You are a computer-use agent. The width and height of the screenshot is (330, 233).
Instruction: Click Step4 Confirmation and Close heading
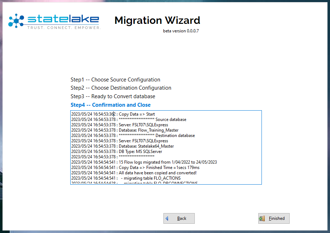[111, 105]
